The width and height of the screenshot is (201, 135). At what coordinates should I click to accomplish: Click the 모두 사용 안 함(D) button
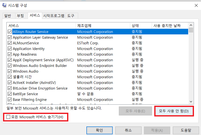point(174,111)
